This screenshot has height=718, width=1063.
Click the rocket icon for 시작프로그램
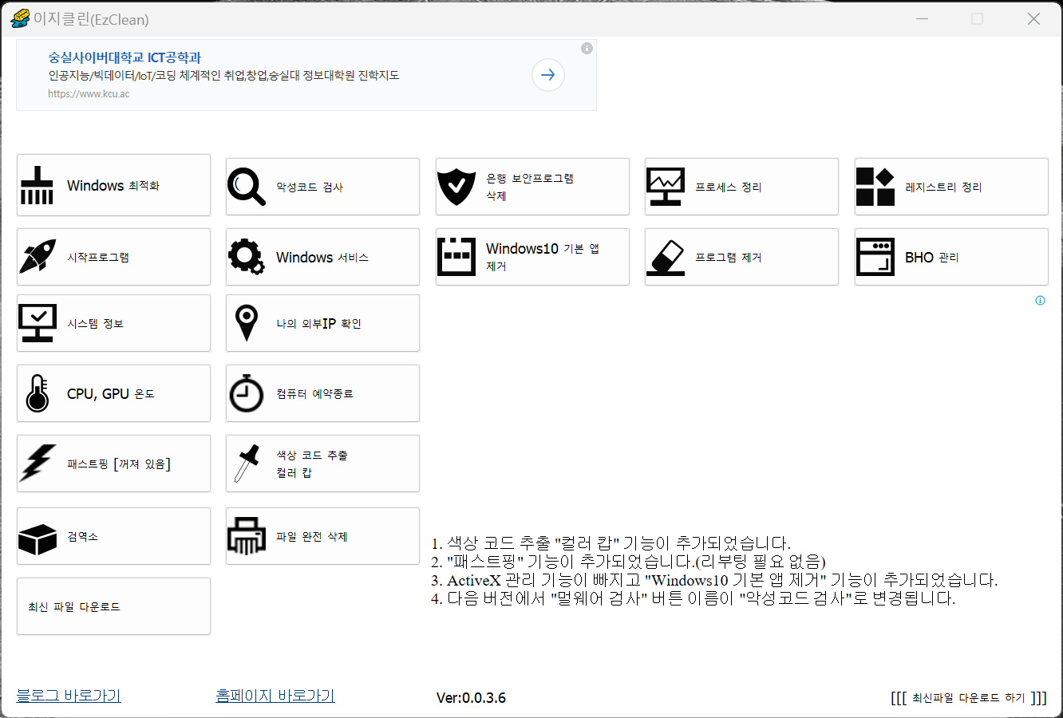(x=38, y=257)
